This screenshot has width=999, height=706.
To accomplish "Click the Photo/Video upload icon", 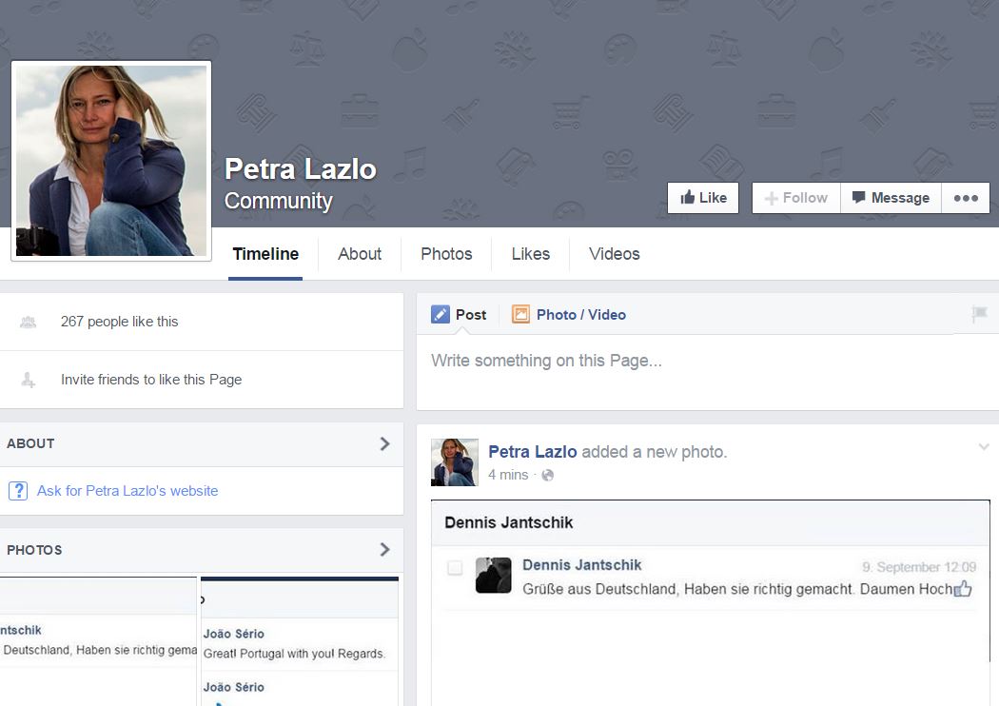I will coord(521,314).
